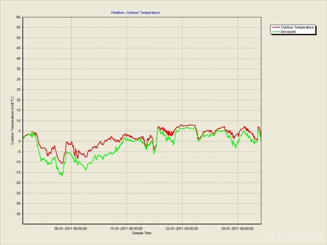Click the red Outdoor Temperature legend line

276,27
